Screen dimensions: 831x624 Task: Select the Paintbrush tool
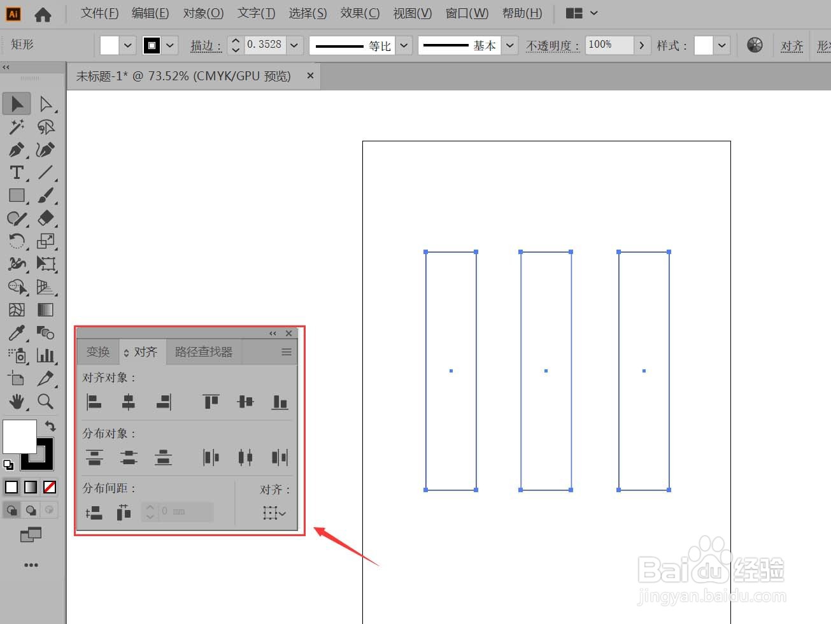pyautogui.click(x=45, y=195)
